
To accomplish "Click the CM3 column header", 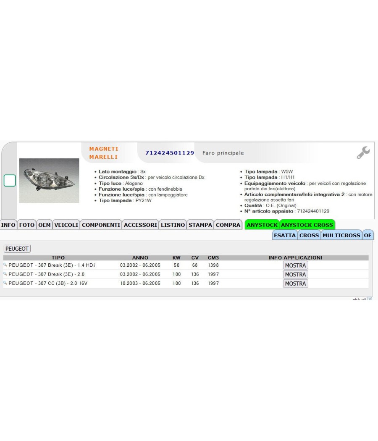I will tap(213, 257).
